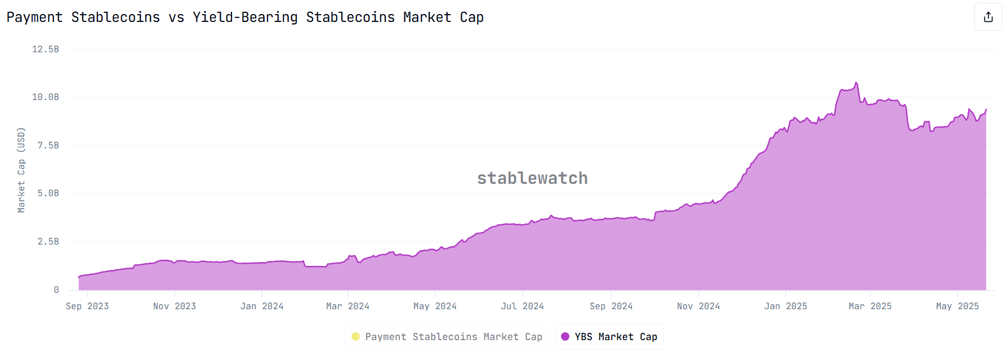Click the Jan 2025 axis label

coord(786,306)
